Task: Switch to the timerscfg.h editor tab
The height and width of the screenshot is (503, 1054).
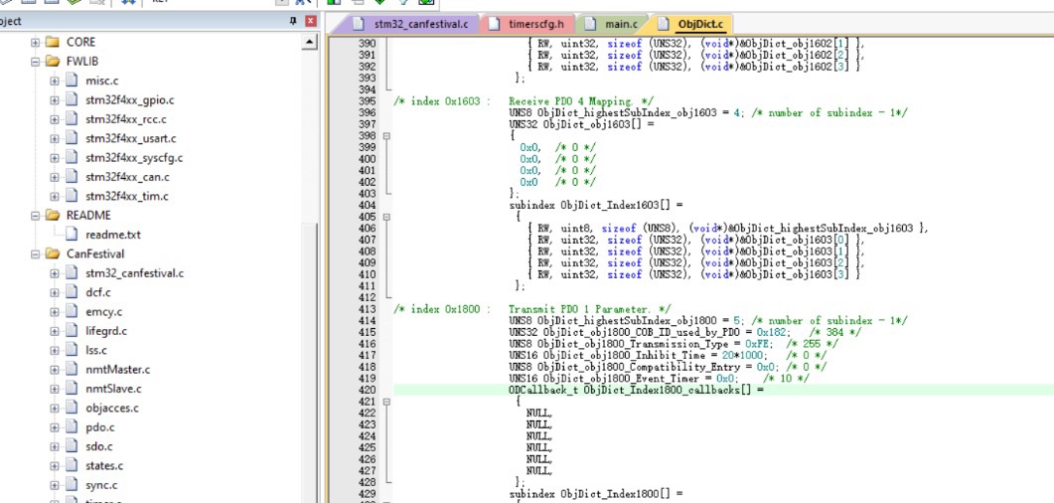Action: pos(526,24)
